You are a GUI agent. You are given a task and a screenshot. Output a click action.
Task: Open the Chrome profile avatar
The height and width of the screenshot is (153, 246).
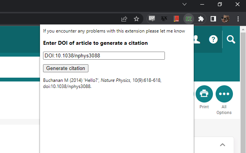(226, 19)
